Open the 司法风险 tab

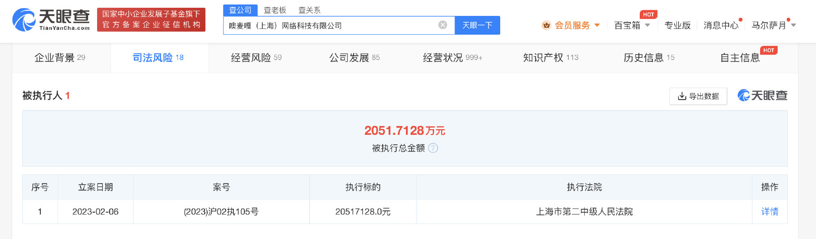tap(159, 58)
